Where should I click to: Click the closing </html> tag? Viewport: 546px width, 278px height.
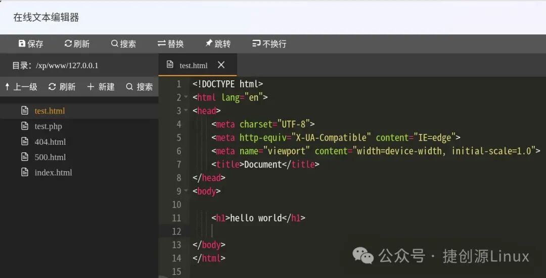209,258
